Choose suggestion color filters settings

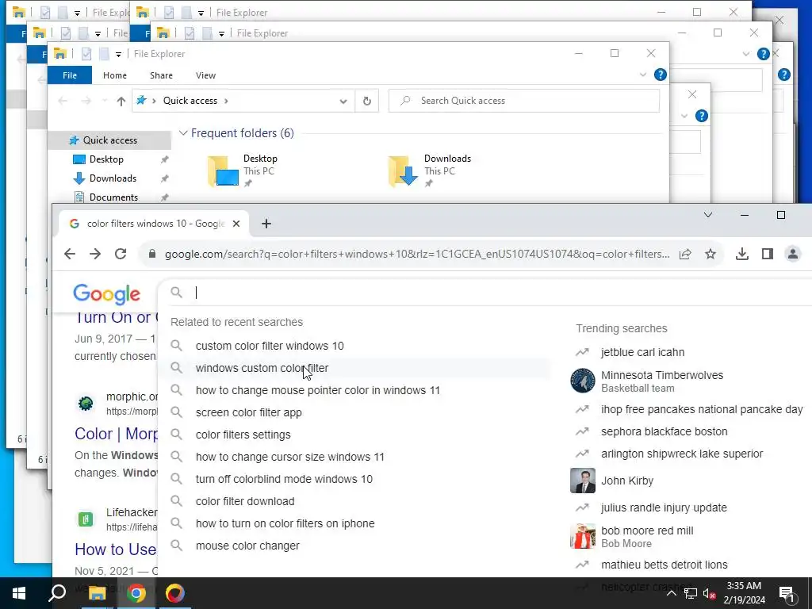pyautogui.click(x=243, y=435)
